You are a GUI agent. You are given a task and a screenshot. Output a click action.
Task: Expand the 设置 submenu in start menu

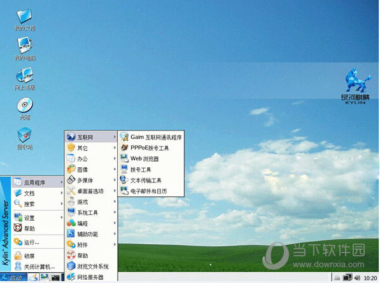[38, 218]
